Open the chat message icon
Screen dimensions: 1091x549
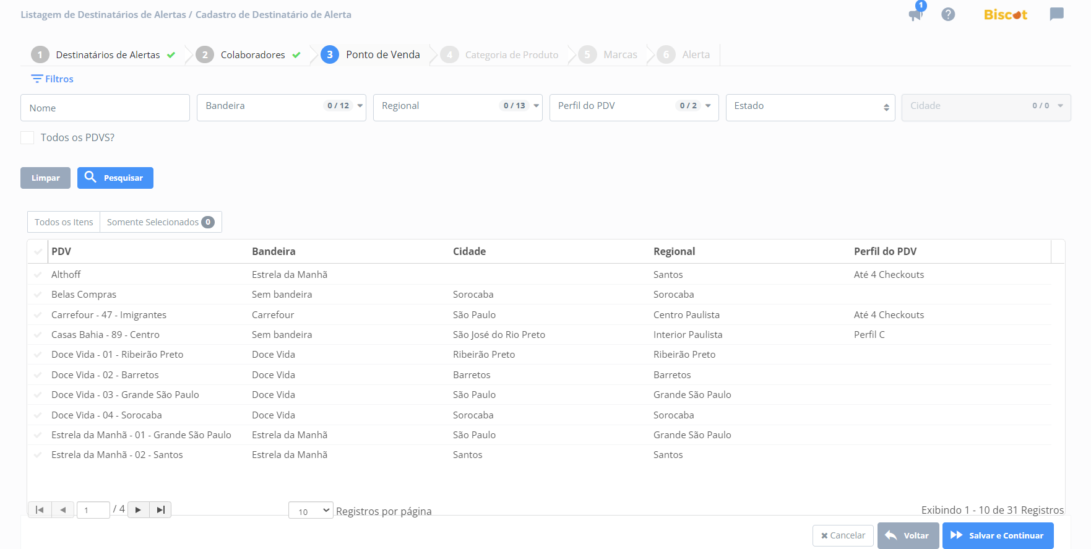click(1057, 14)
